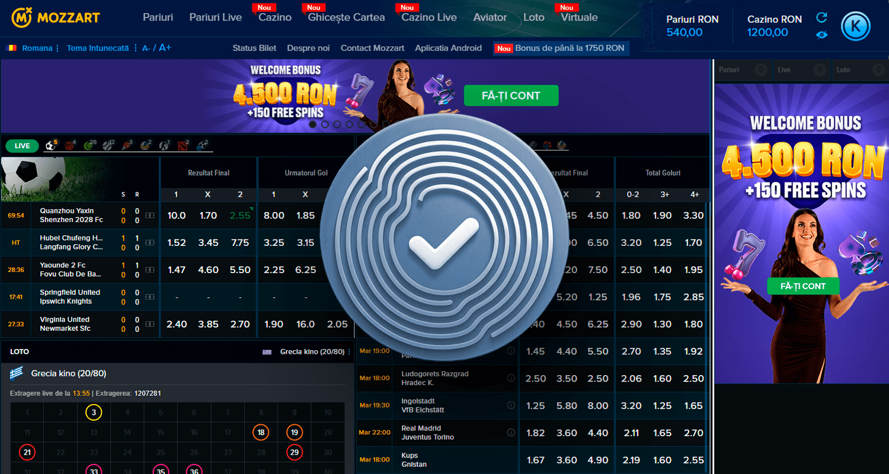
Task: Click the green FĂ-ȚI CONT banner button
Action: (x=511, y=95)
